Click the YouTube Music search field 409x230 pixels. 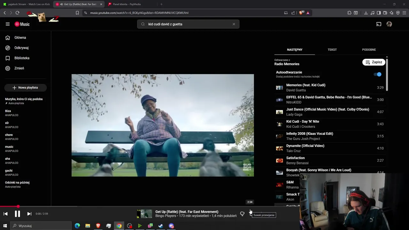click(x=188, y=24)
